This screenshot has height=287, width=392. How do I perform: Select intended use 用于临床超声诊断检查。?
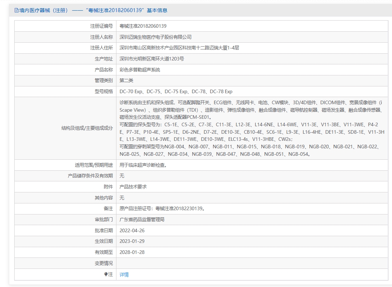pos(143,165)
